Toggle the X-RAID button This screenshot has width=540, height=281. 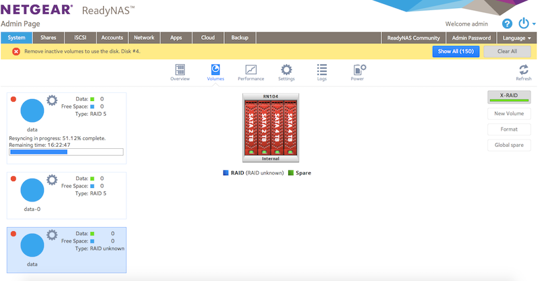pos(509,97)
